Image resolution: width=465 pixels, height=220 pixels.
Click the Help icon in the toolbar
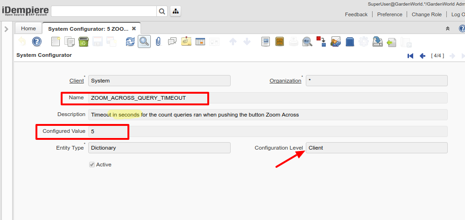[37, 42]
